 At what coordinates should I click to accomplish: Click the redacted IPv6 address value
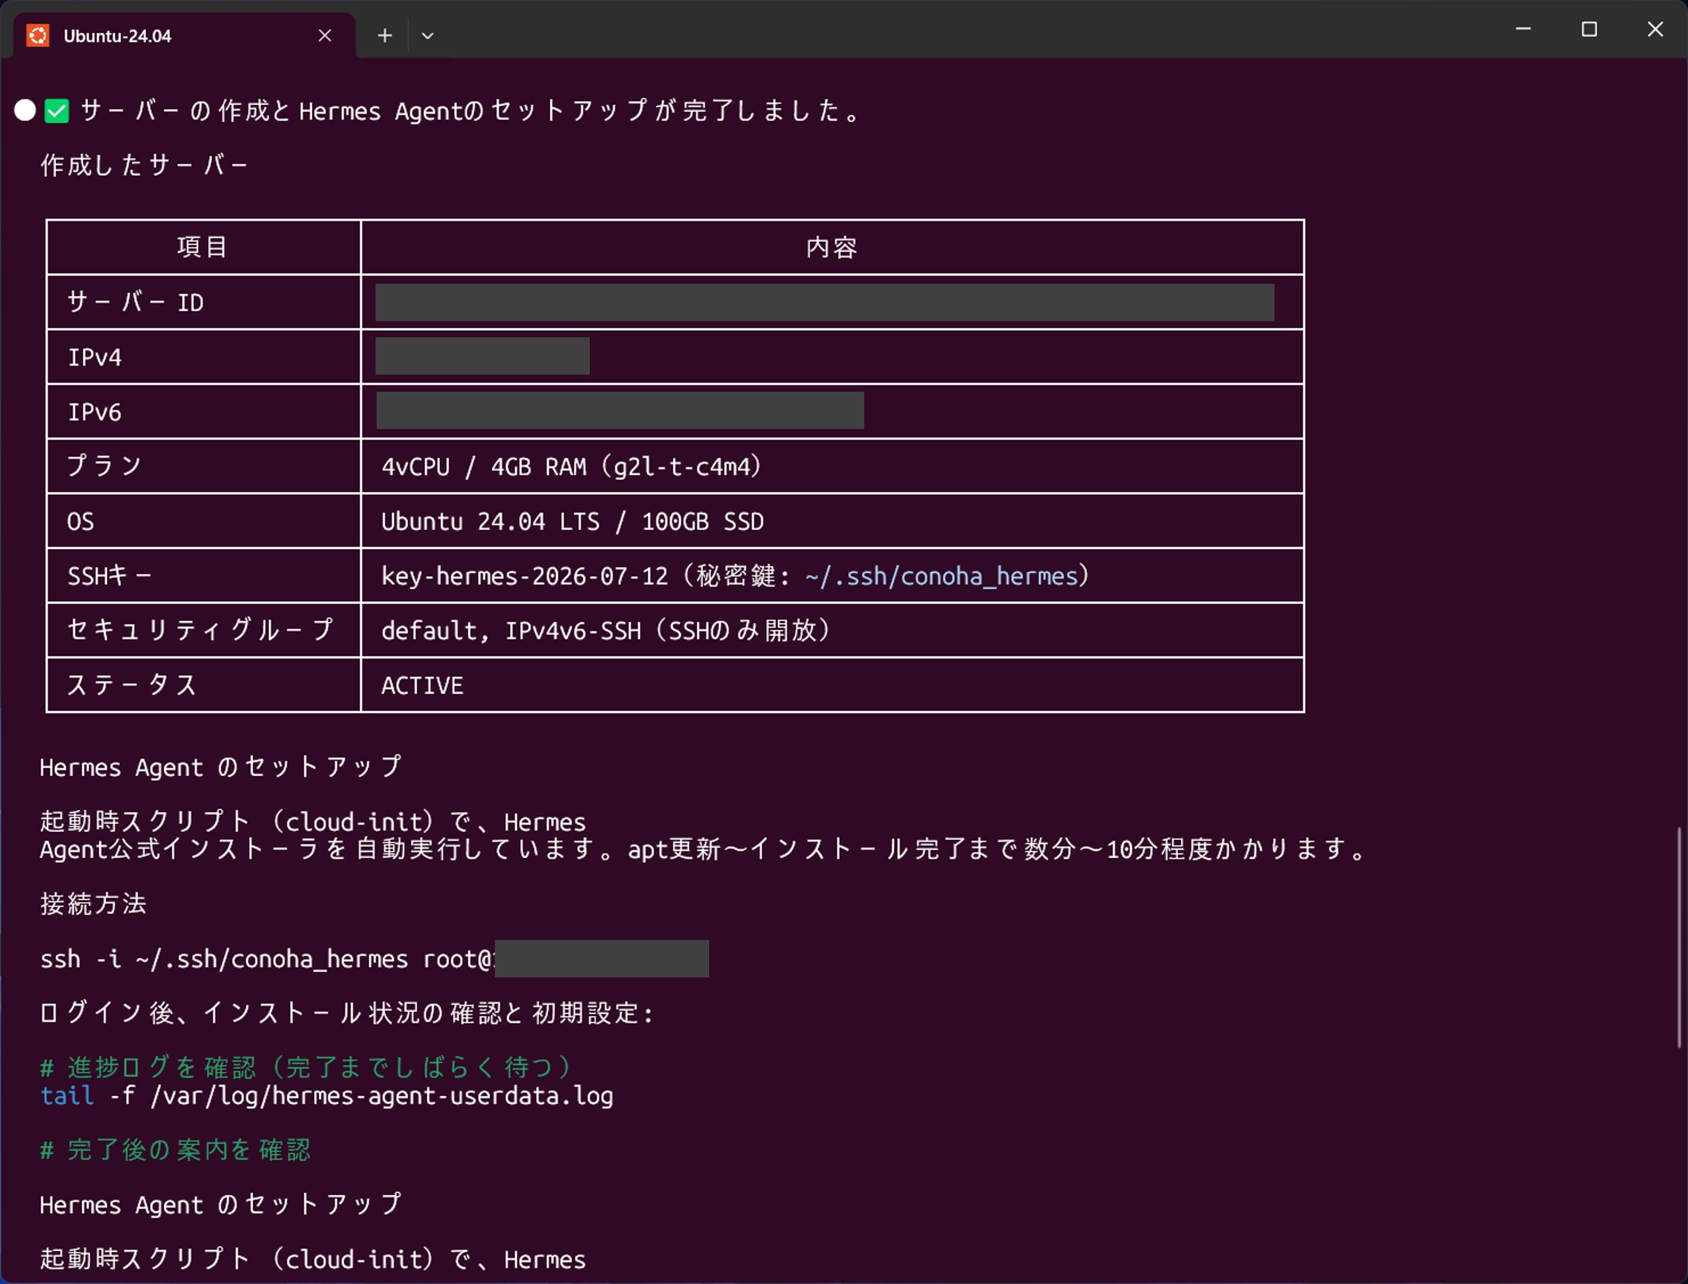point(620,410)
